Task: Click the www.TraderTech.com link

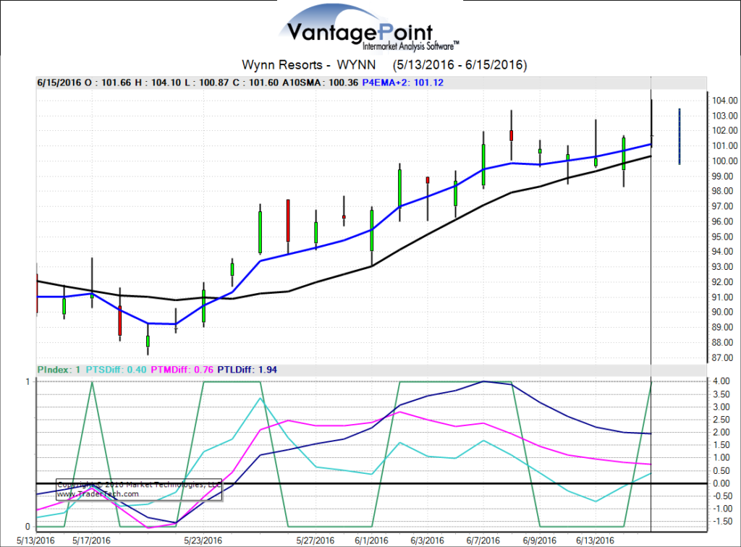Action: tap(98, 494)
